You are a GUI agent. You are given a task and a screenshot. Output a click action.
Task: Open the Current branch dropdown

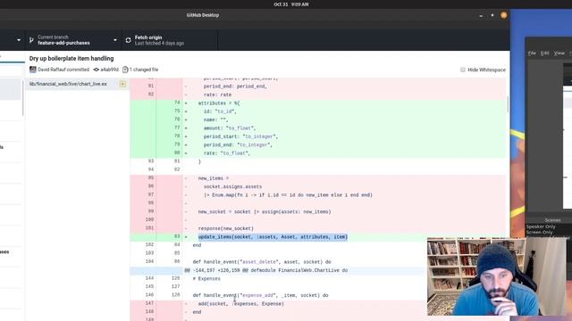[x=73, y=40]
